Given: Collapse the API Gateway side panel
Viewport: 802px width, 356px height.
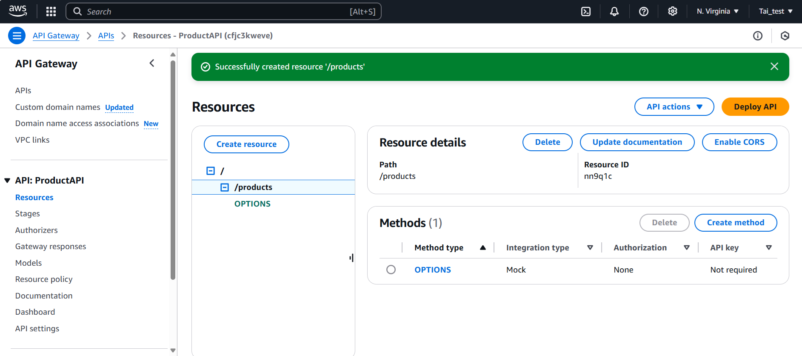Looking at the screenshot, I should (152, 63).
